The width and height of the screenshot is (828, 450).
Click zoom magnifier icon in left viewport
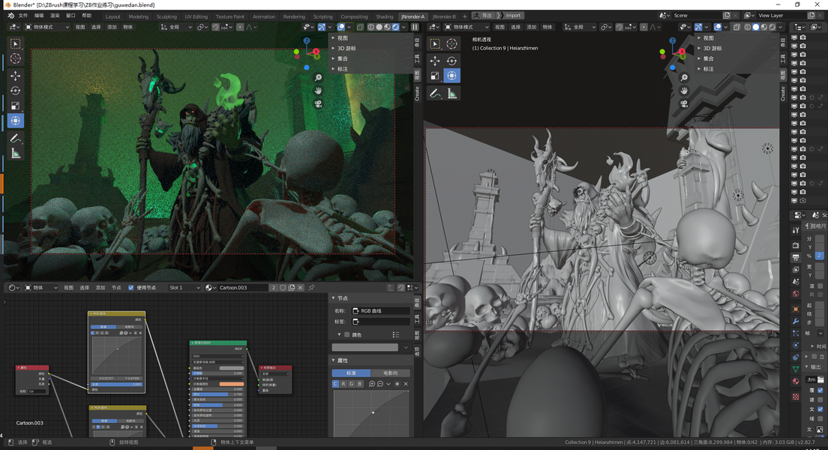pos(319,78)
